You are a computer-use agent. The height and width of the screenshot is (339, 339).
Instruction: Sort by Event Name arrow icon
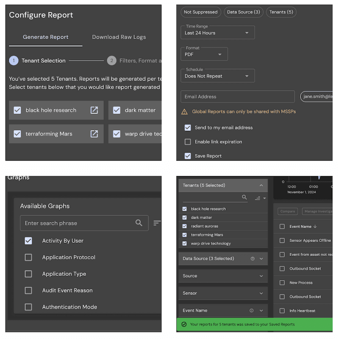pyautogui.click(x=315, y=226)
